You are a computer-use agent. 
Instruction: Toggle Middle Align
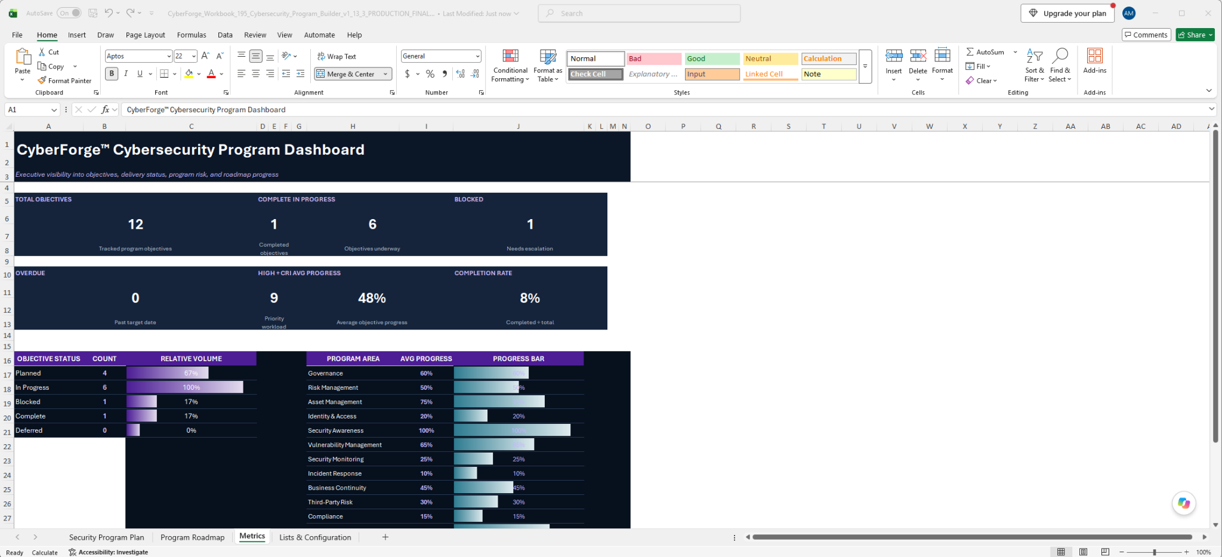[255, 56]
